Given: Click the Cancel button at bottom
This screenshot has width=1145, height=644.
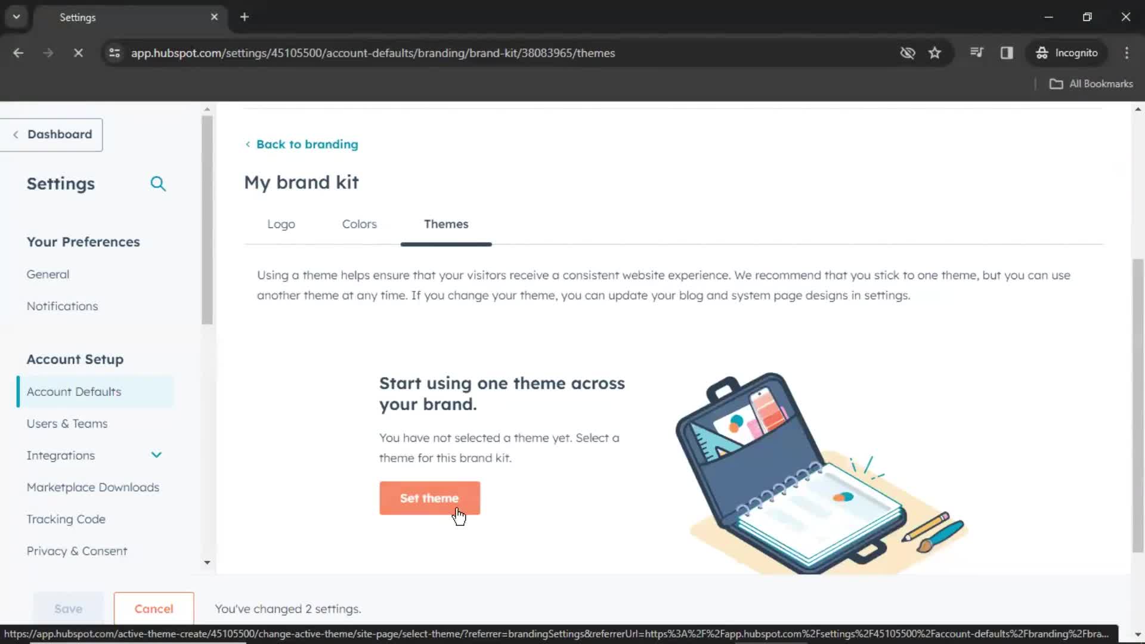Looking at the screenshot, I should [x=153, y=609].
